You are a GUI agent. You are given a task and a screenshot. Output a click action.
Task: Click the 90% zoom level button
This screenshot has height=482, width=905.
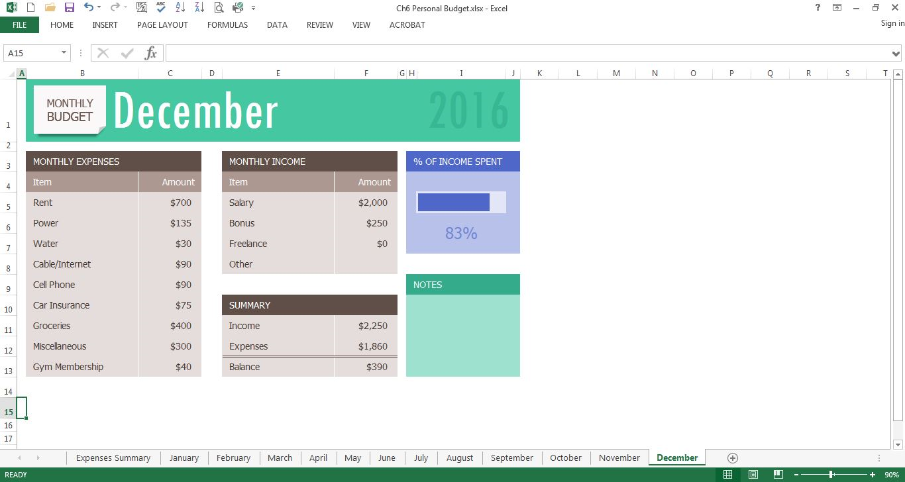(891, 475)
